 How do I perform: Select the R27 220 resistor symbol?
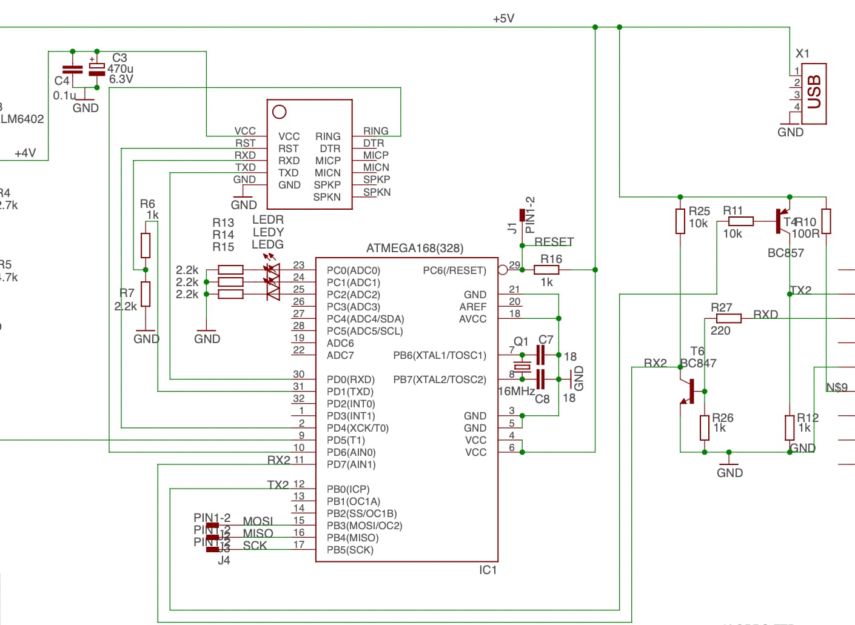[x=728, y=318]
